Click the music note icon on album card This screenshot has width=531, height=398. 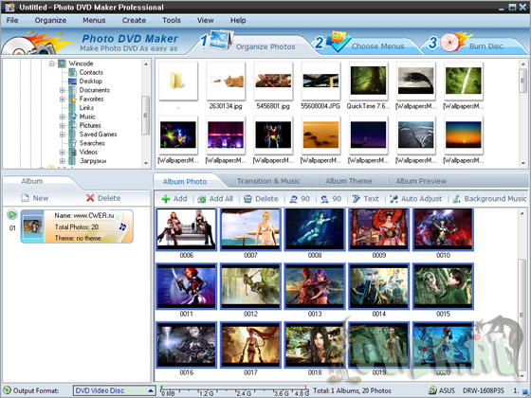click(x=122, y=226)
